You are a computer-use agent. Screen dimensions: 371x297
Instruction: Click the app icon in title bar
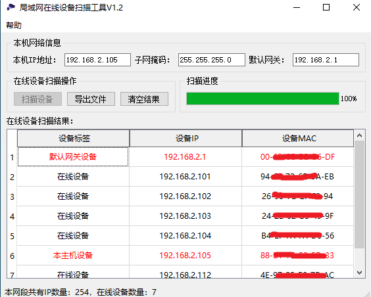pos(11,8)
